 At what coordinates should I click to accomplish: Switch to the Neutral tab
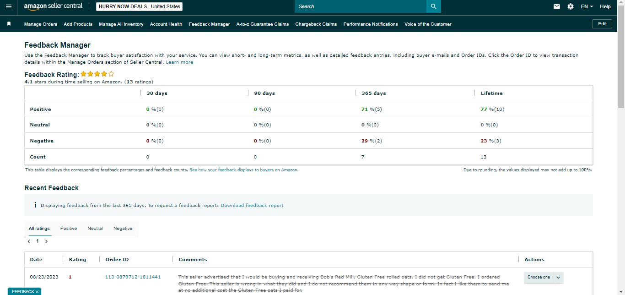pos(95,228)
